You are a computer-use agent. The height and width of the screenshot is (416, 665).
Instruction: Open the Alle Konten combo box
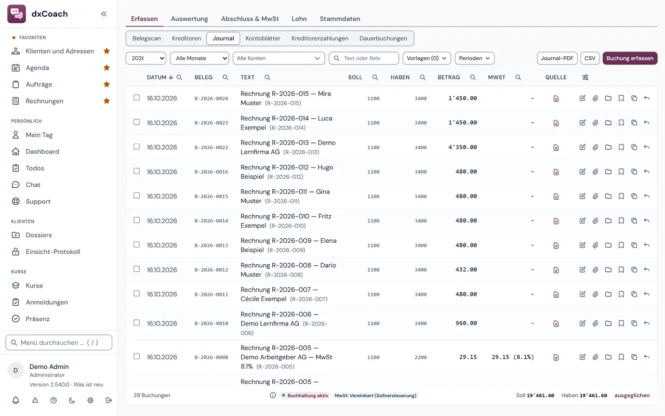pos(279,58)
